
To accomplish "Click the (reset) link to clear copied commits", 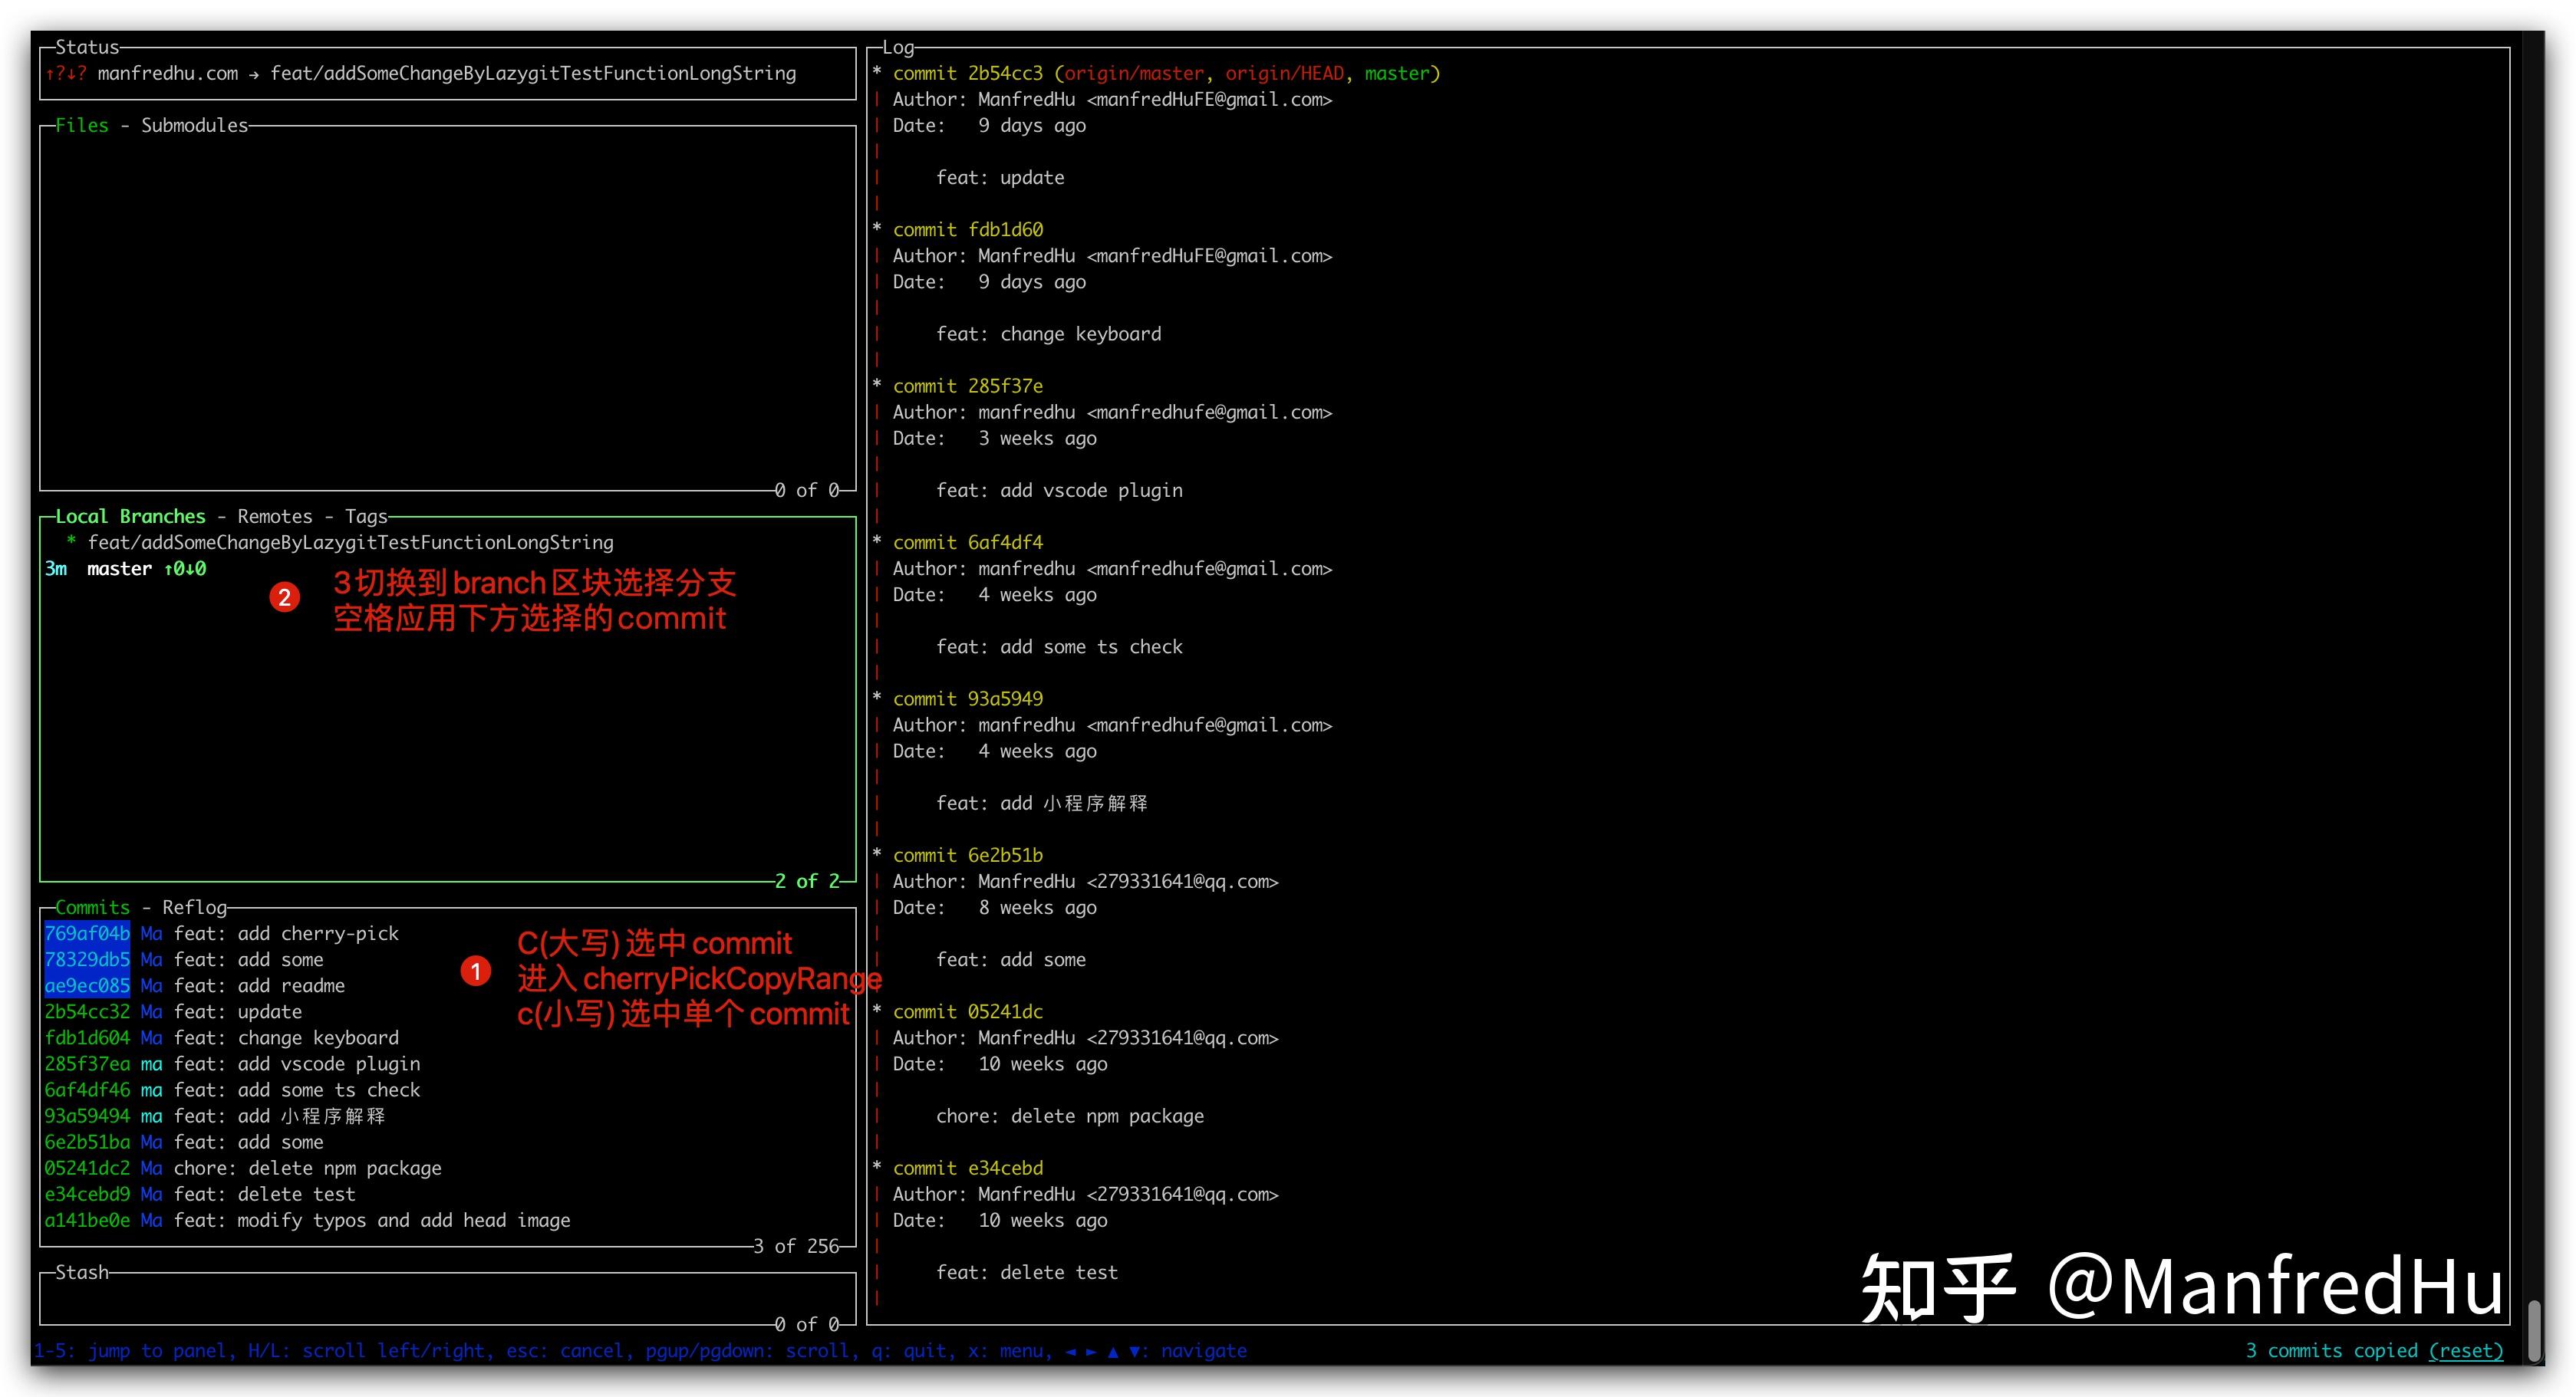I will pos(2466,1350).
